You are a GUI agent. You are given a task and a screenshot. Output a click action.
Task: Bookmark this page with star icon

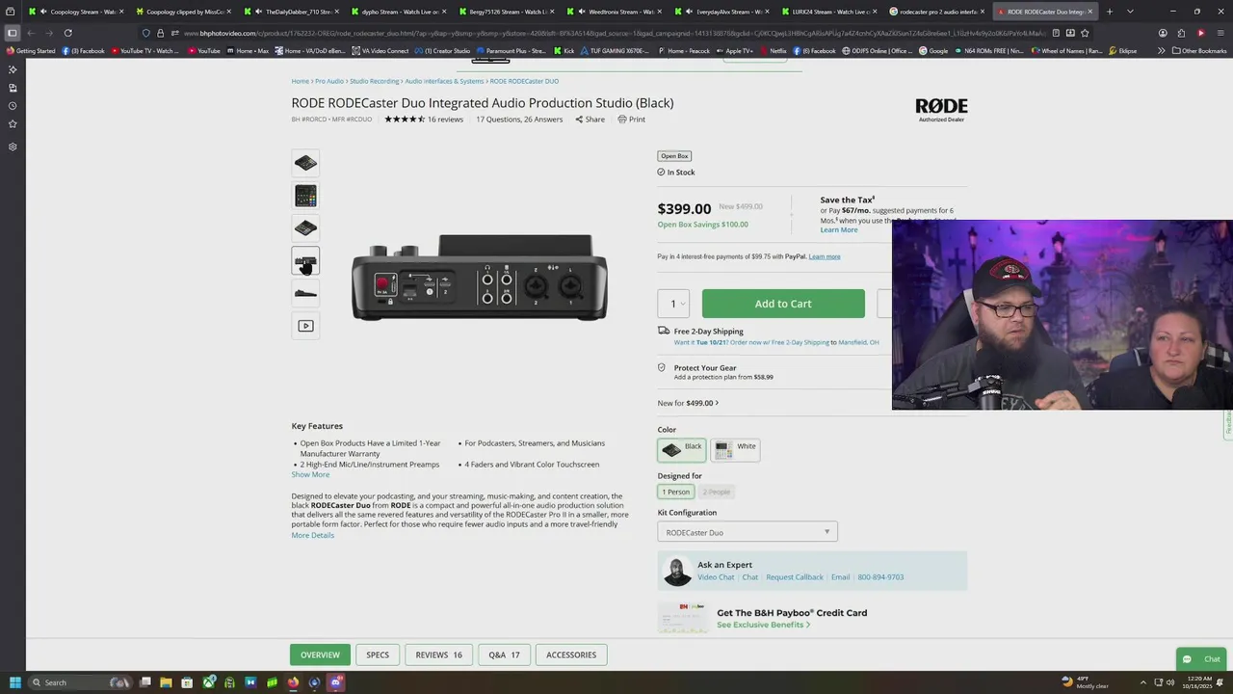1086,33
